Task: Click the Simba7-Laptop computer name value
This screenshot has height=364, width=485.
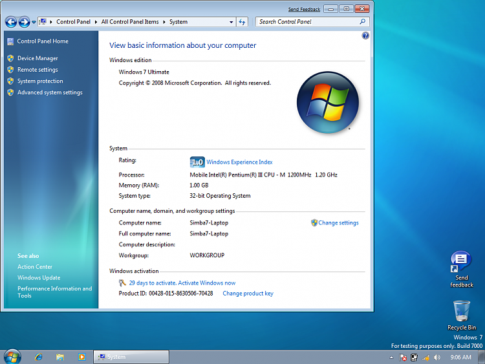Action: (209, 222)
